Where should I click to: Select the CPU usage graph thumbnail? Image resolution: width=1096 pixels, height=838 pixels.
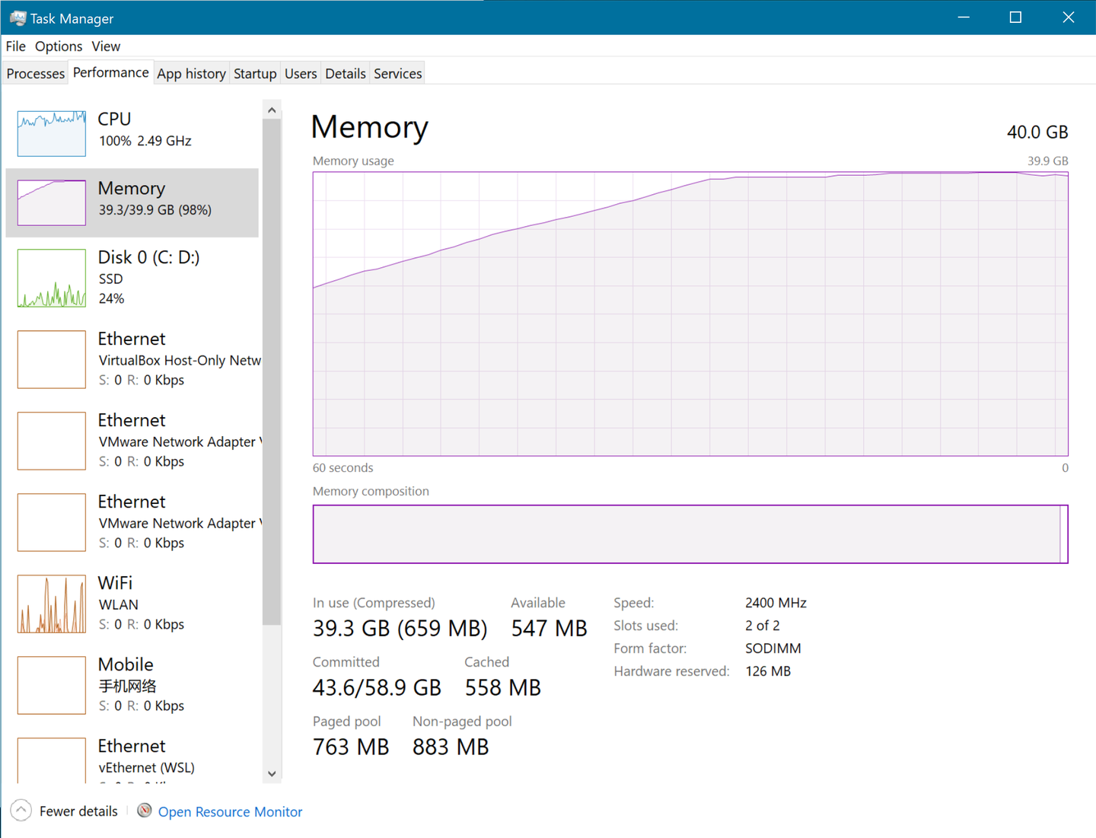click(x=52, y=133)
